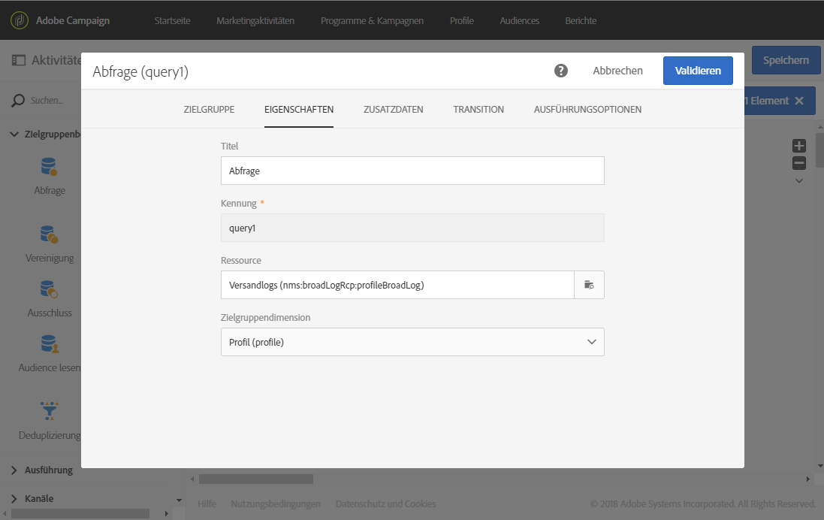Screen dimensions: 824x520
Task: Click the Adobe Campaign logo icon
Action: coord(20,20)
